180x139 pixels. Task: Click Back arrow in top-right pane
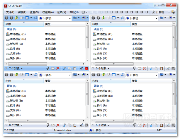pyautogui.click(x=93, y=18)
